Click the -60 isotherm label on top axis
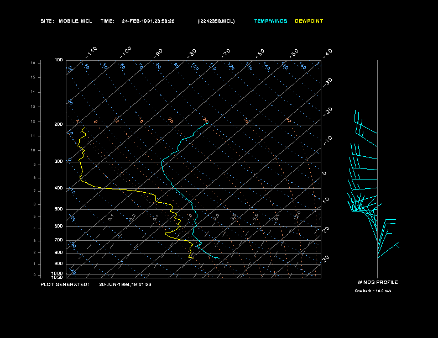This screenshot has width=438, height=338. click(260, 53)
